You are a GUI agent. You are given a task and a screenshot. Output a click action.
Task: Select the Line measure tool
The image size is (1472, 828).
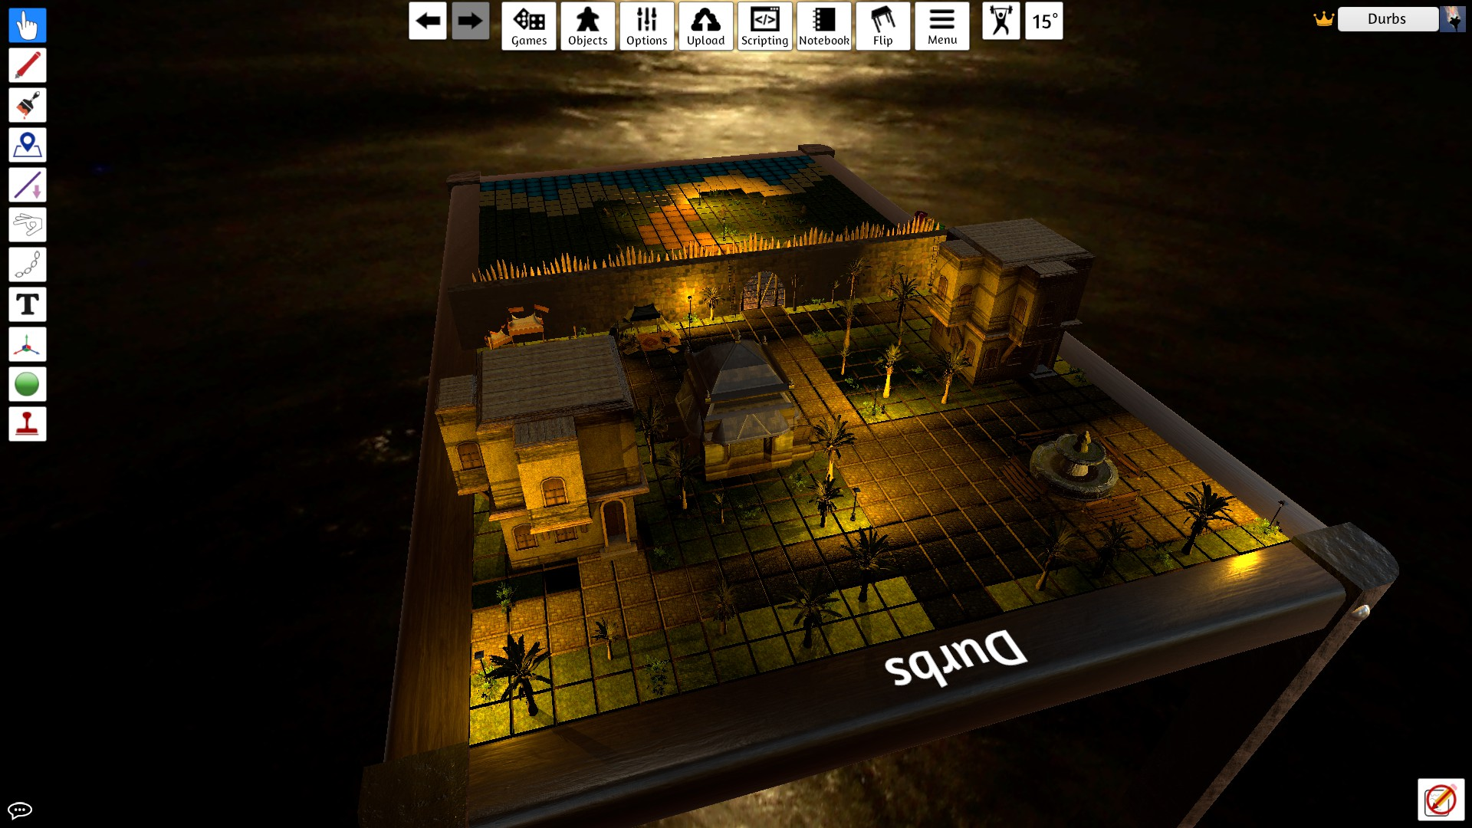pos(28,185)
